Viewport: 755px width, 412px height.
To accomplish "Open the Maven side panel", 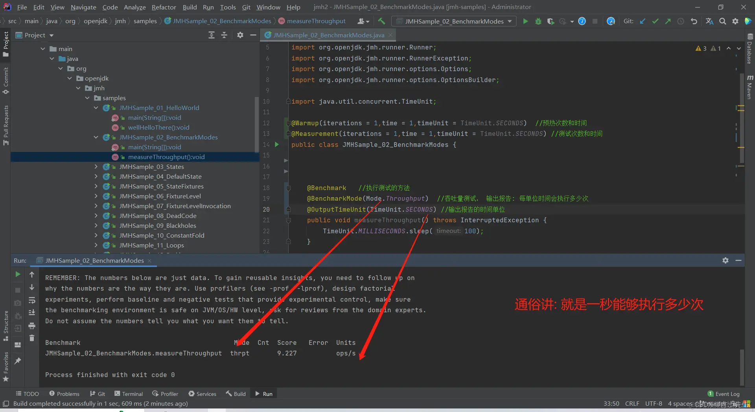I will click(x=750, y=87).
